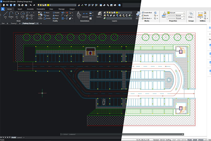This screenshot has height=141, width=211.
Task: Switch to the View ribbon tab
Action: 51,9
